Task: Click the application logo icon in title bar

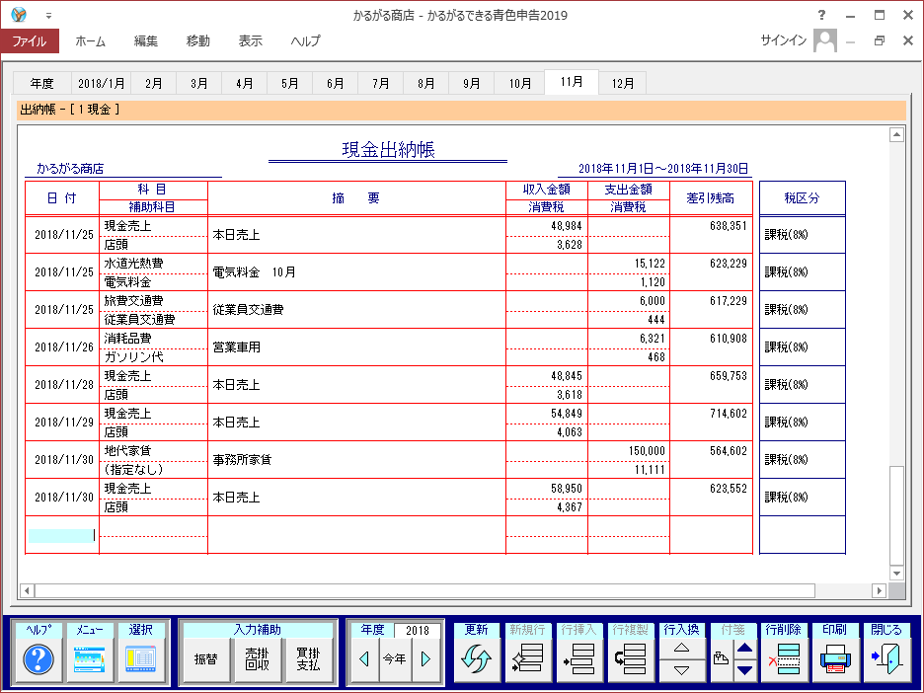Action: tap(19, 15)
